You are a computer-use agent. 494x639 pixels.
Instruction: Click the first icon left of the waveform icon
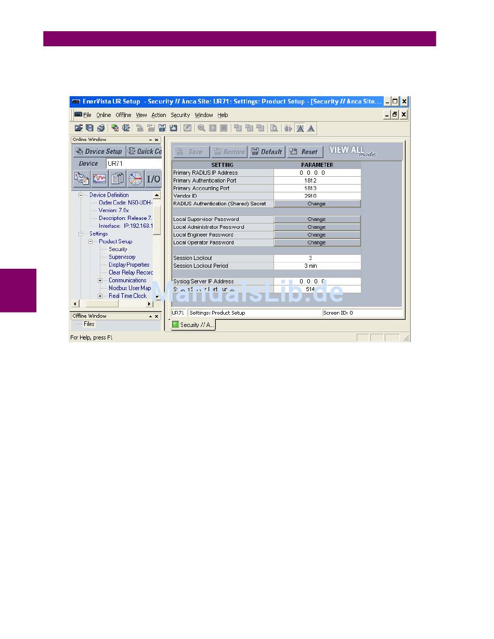(82, 179)
